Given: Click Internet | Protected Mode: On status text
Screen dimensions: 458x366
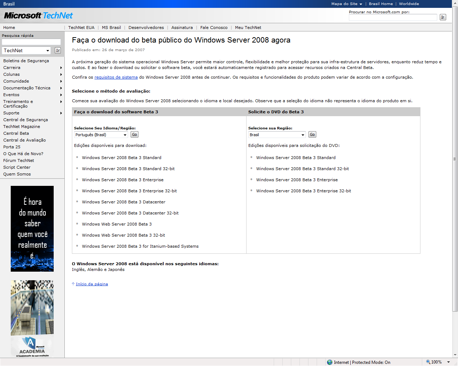Looking at the screenshot, I should [362, 362].
